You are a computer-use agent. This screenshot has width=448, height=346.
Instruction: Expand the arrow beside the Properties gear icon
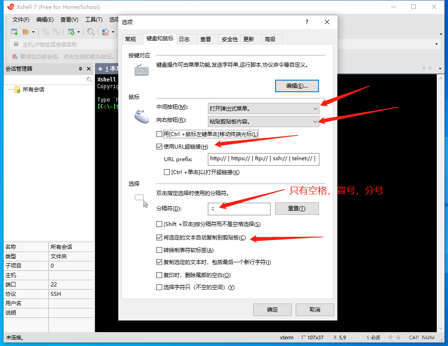tap(78, 32)
